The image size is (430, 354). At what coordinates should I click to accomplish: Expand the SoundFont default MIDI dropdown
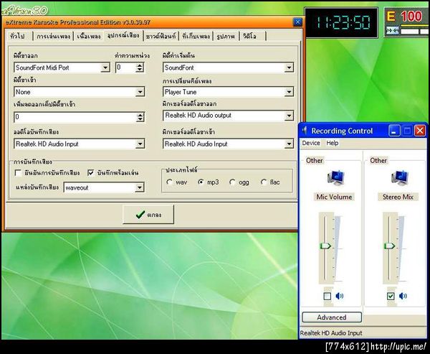click(289, 67)
